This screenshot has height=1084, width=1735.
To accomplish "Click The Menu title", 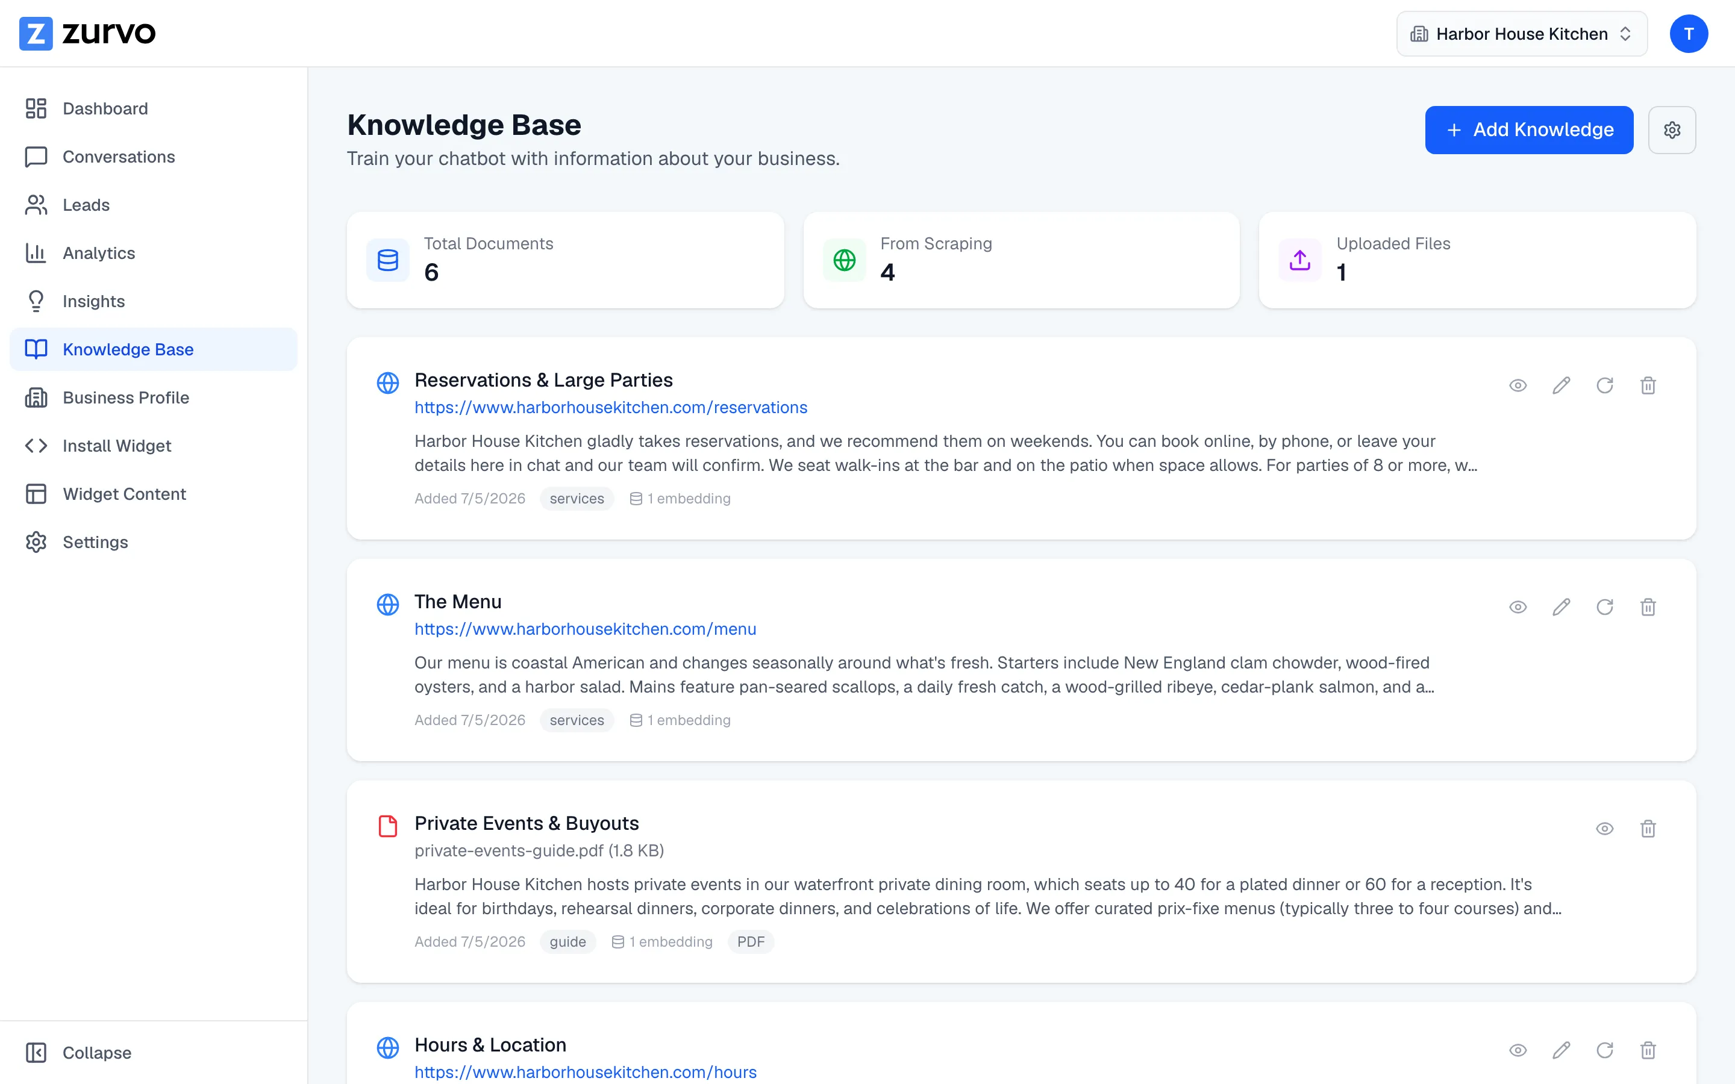I will click(x=458, y=602).
